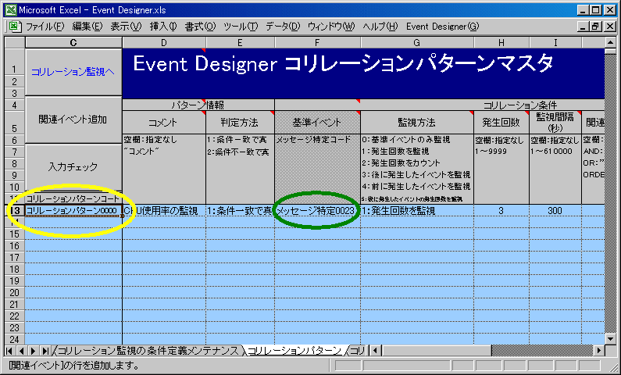Go to next sheet tab arrow
This screenshot has width=621, height=375.
coord(34,351)
